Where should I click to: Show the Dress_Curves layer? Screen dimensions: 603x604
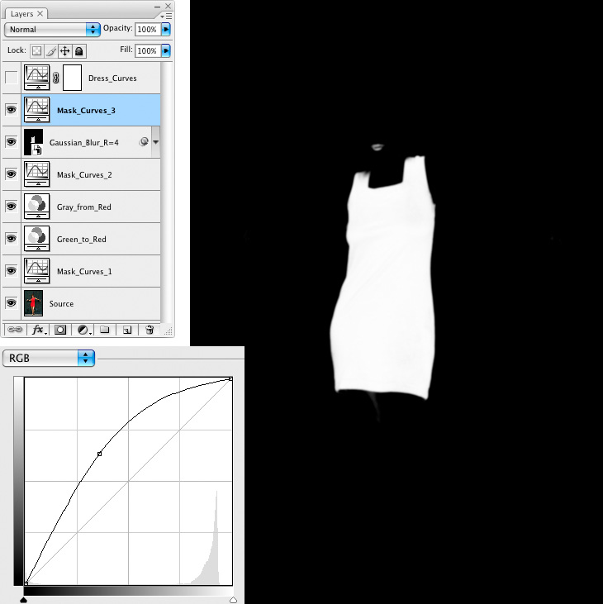[x=12, y=78]
